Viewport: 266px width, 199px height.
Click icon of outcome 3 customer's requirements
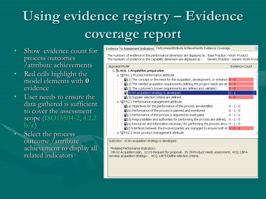(x=126, y=88)
